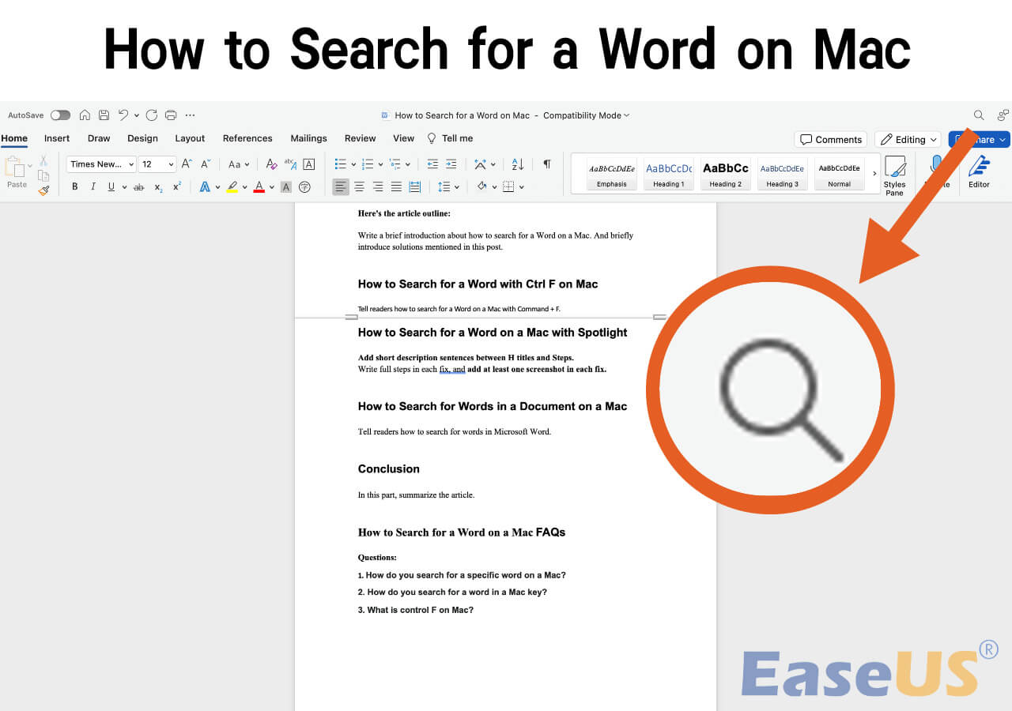Open the font color dropdown arrow
The image size is (1012, 711).
pyautogui.click(x=271, y=187)
